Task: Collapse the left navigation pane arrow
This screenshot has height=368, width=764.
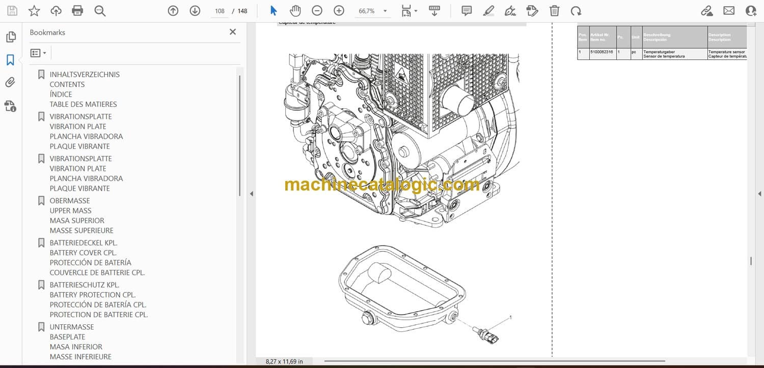Action: [x=251, y=194]
